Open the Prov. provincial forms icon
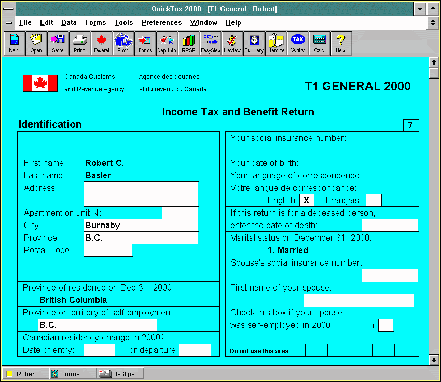441x382 pixels. 123,44
